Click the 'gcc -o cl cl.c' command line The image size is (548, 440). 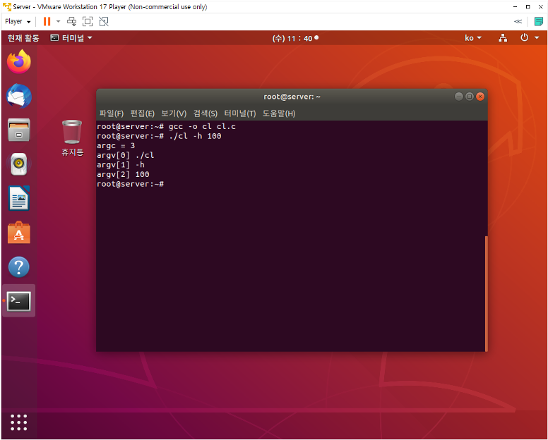167,126
